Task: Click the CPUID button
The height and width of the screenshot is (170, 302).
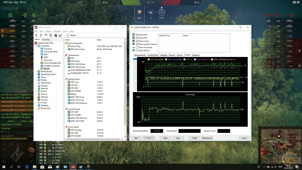Action: pyautogui.click(x=194, y=138)
